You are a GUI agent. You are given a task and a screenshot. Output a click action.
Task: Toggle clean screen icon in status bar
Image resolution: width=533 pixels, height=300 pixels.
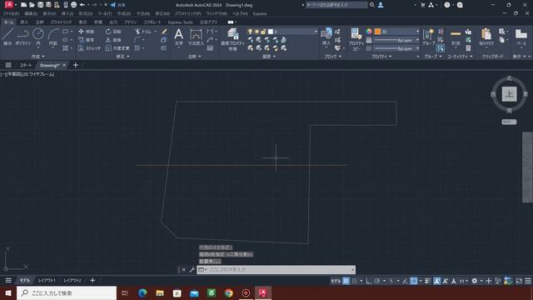pyautogui.click(x=519, y=281)
